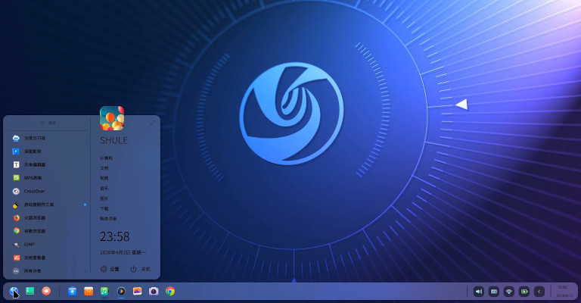Open 计算机 Computer from the launcher
The width and height of the screenshot is (581, 303).
106,158
